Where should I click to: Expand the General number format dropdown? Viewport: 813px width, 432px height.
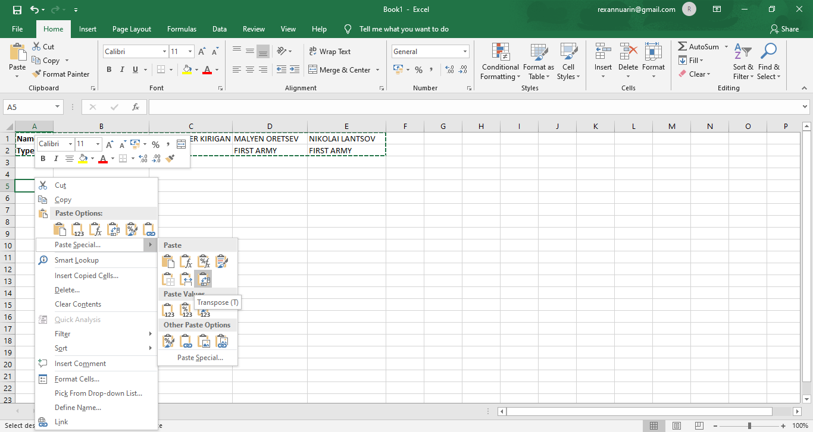[464, 52]
